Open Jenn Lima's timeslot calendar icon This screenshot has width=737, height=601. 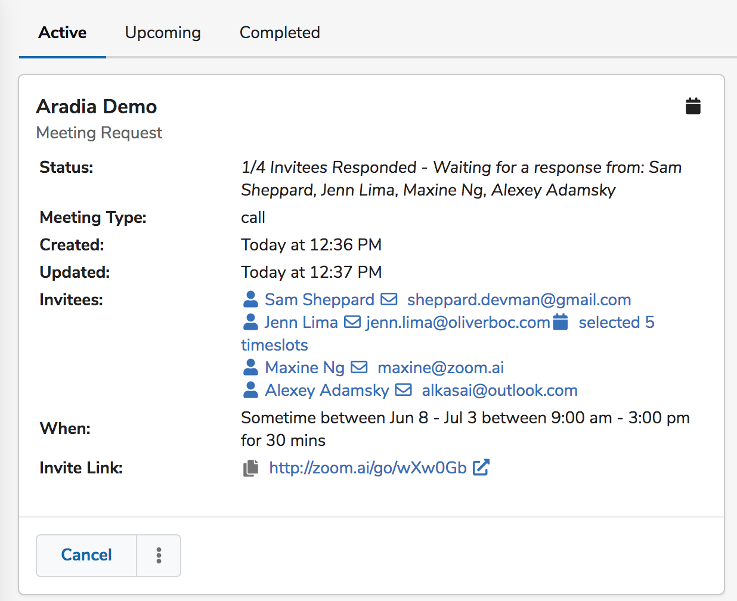[x=559, y=321]
